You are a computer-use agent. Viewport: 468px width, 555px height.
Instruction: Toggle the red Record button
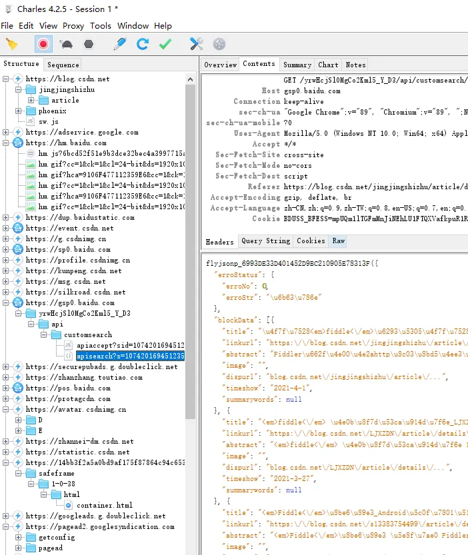click(43, 44)
